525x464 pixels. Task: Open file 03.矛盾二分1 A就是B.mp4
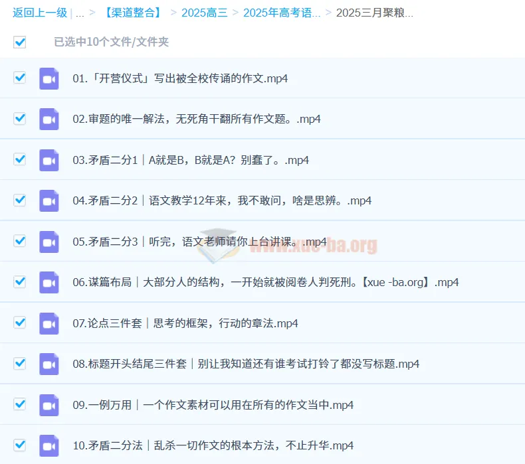(191, 160)
